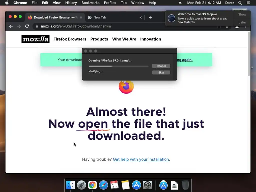Open Finder from the Dock

[70, 185]
